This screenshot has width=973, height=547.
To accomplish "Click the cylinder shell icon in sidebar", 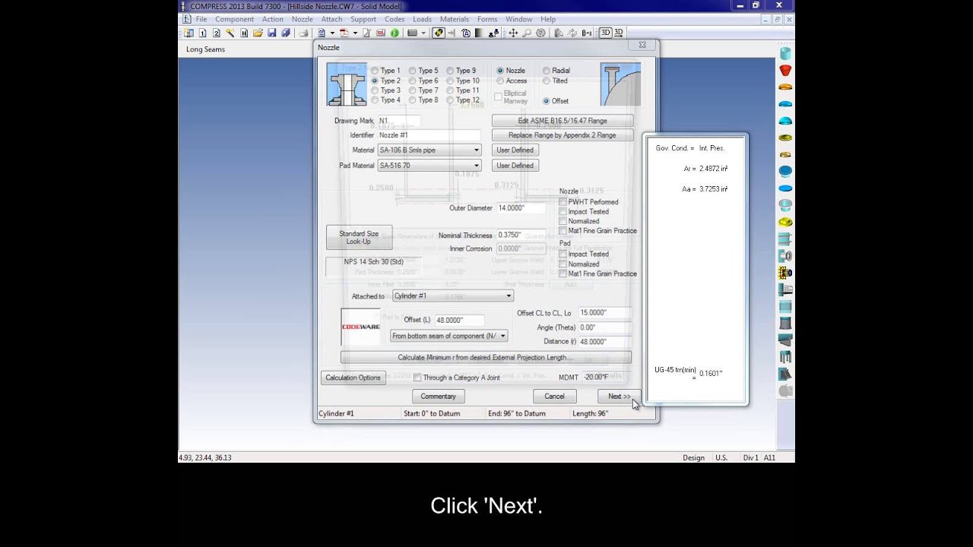I will point(785,53).
